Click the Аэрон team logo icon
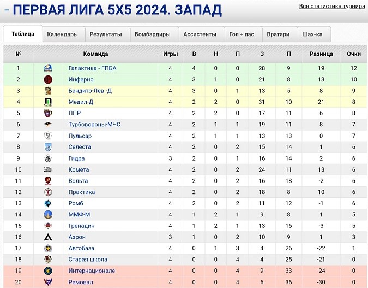Image resolution: width=368 pixels, height=288 pixels. (48, 237)
